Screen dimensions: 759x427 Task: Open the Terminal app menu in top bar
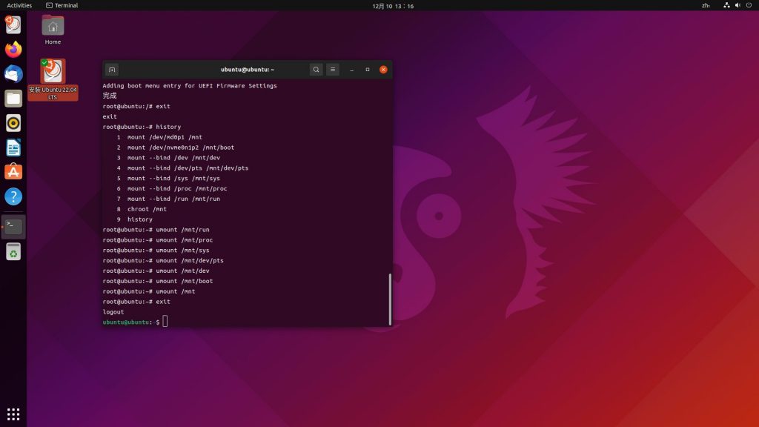coord(62,5)
